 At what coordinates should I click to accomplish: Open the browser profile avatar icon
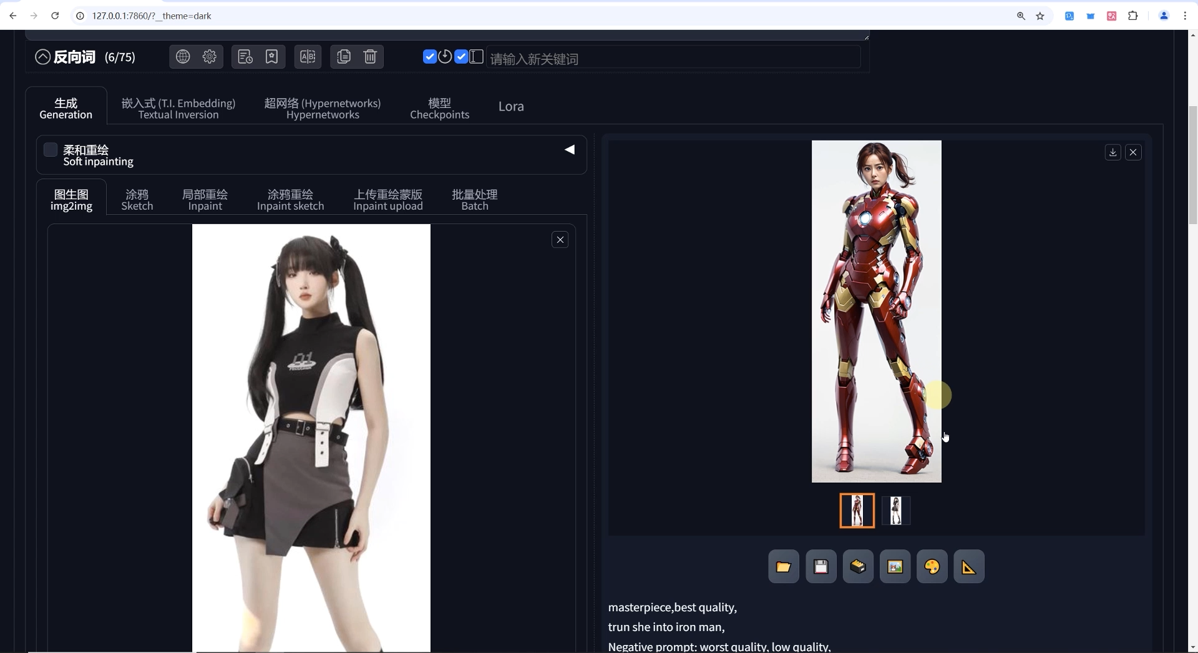(x=1164, y=16)
